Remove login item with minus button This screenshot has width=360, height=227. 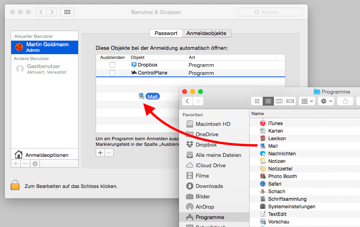tap(109, 153)
